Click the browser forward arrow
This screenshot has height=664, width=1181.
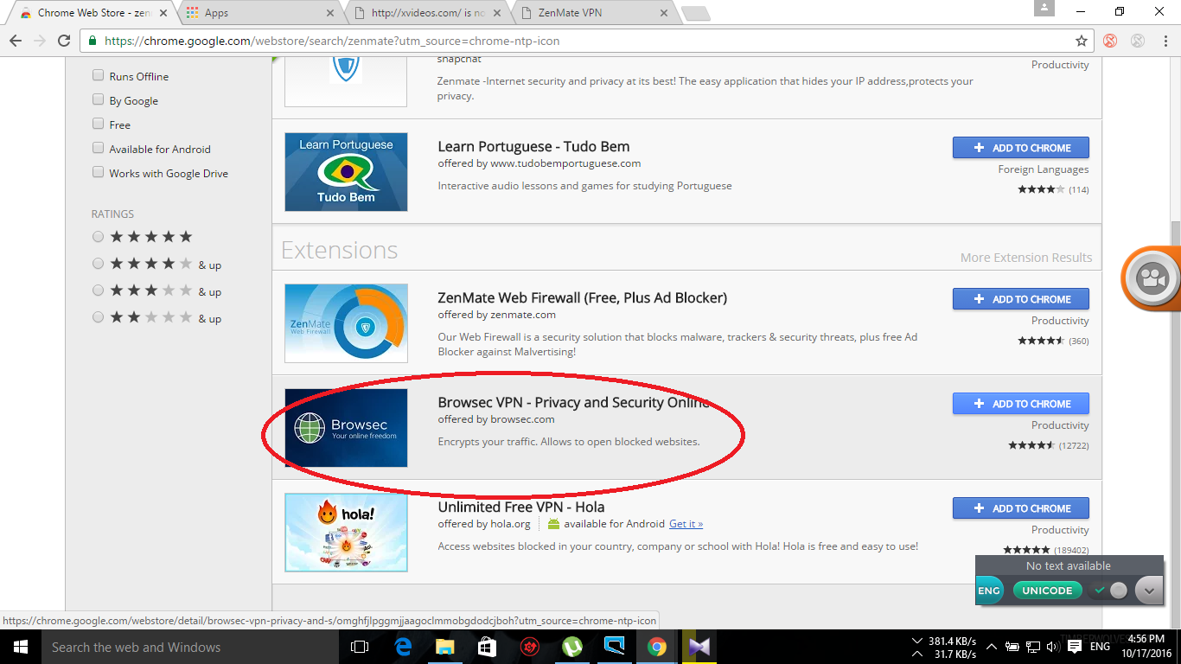[x=40, y=41]
